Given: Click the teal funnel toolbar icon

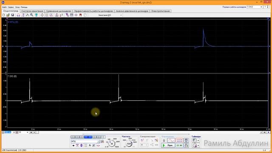Looking at the screenshot, I should click(37, 15).
